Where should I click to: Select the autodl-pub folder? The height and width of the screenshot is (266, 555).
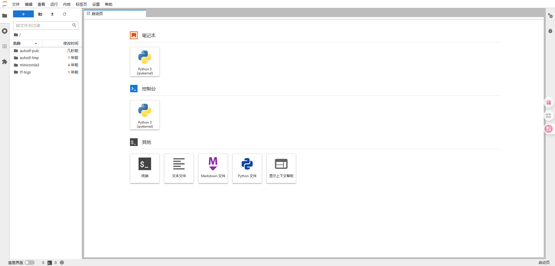click(x=46, y=51)
